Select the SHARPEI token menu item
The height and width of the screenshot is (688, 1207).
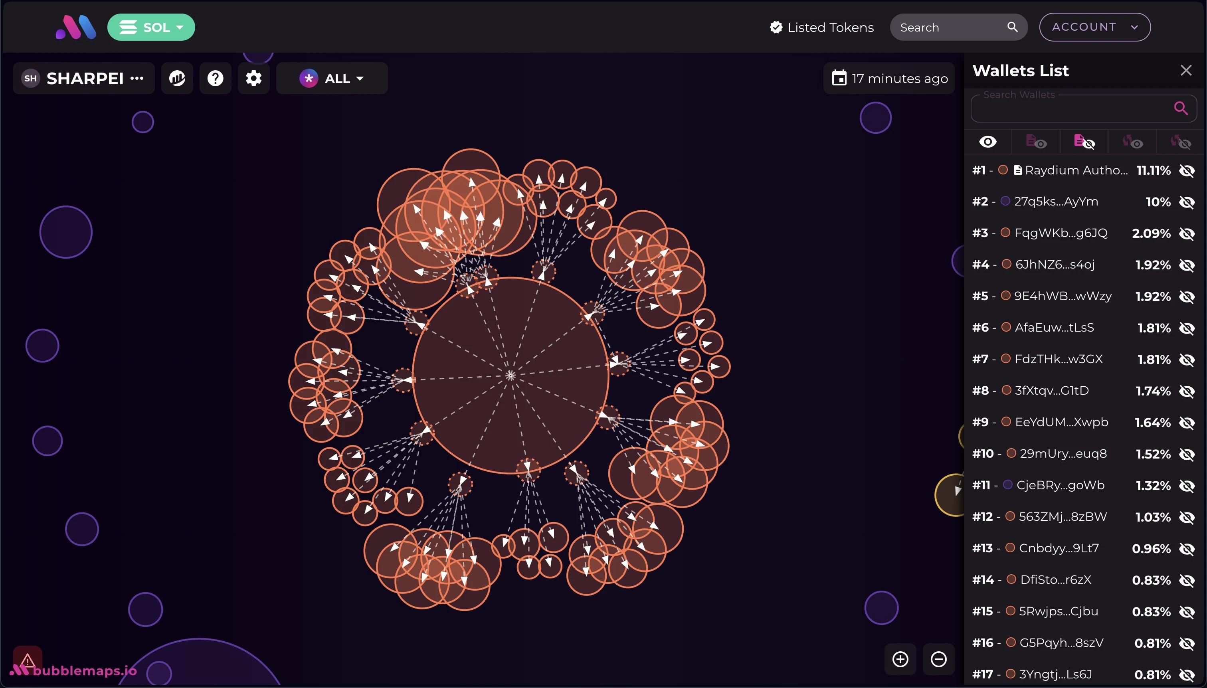83,77
